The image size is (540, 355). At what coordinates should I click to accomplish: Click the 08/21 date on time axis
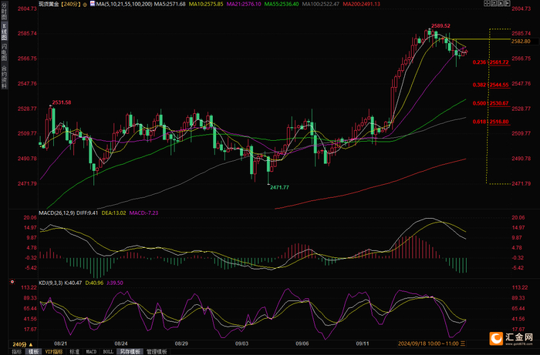60,343
